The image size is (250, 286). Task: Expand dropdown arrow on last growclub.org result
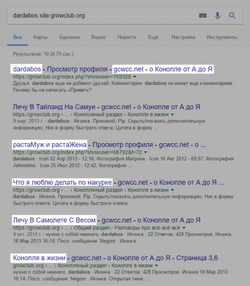156,266
